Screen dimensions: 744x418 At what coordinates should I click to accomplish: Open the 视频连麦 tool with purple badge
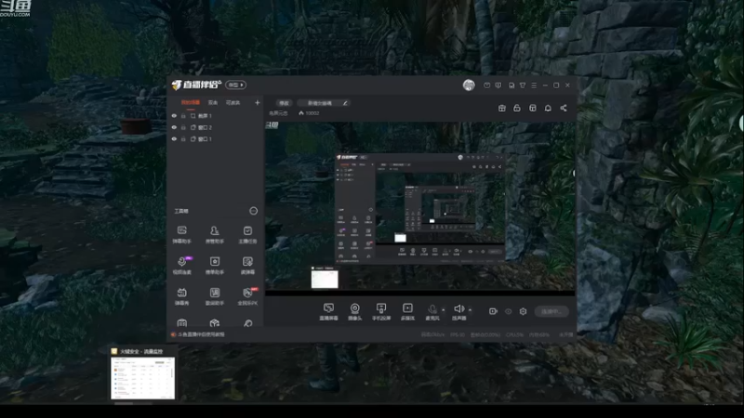181,266
